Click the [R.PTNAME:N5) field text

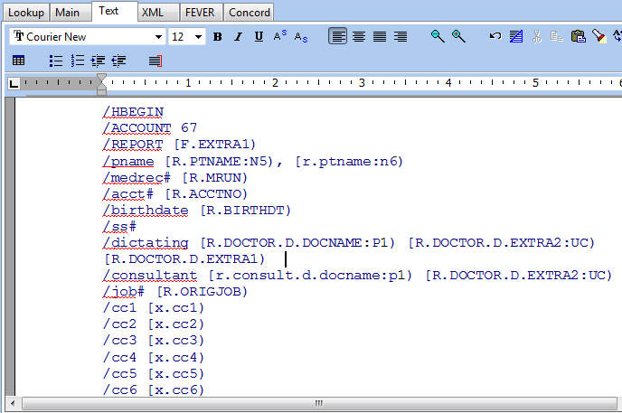[x=219, y=162]
